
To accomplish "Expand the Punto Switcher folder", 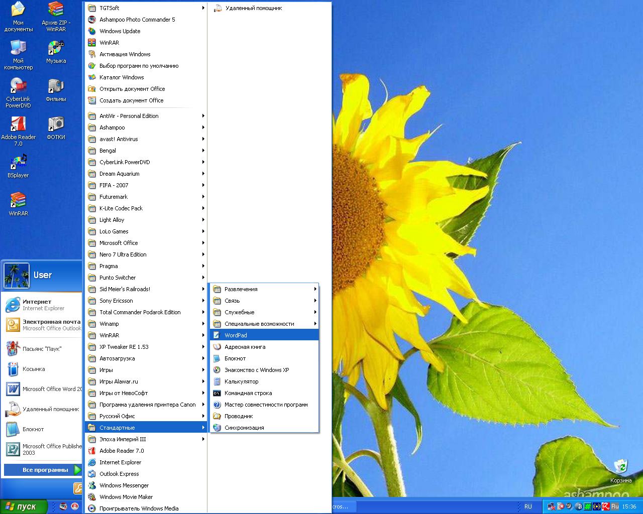I will pyautogui.click(x=146, y=278).
